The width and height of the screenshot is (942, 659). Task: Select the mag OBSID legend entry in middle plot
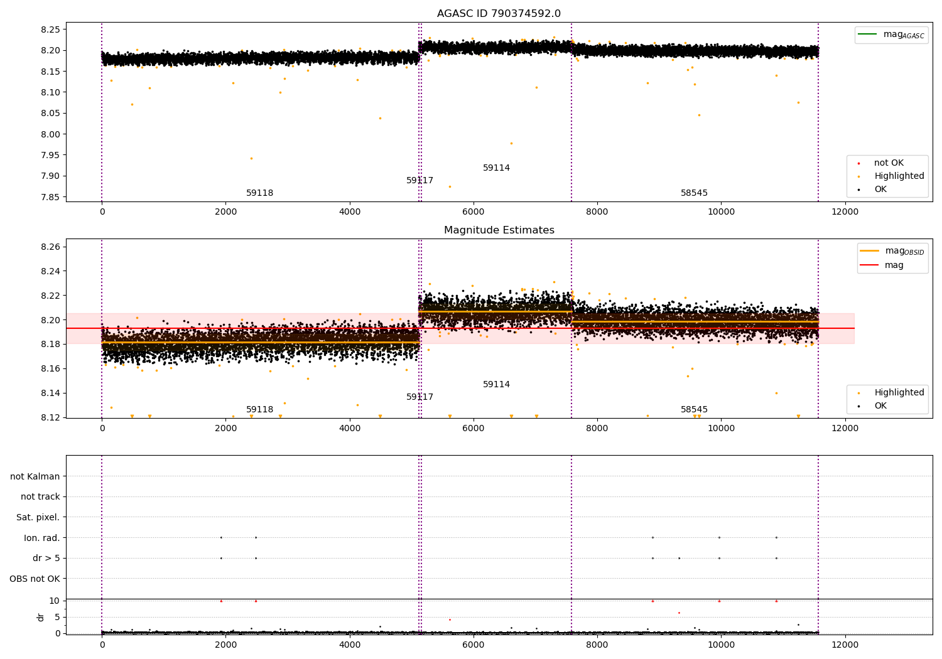point(892,251)
